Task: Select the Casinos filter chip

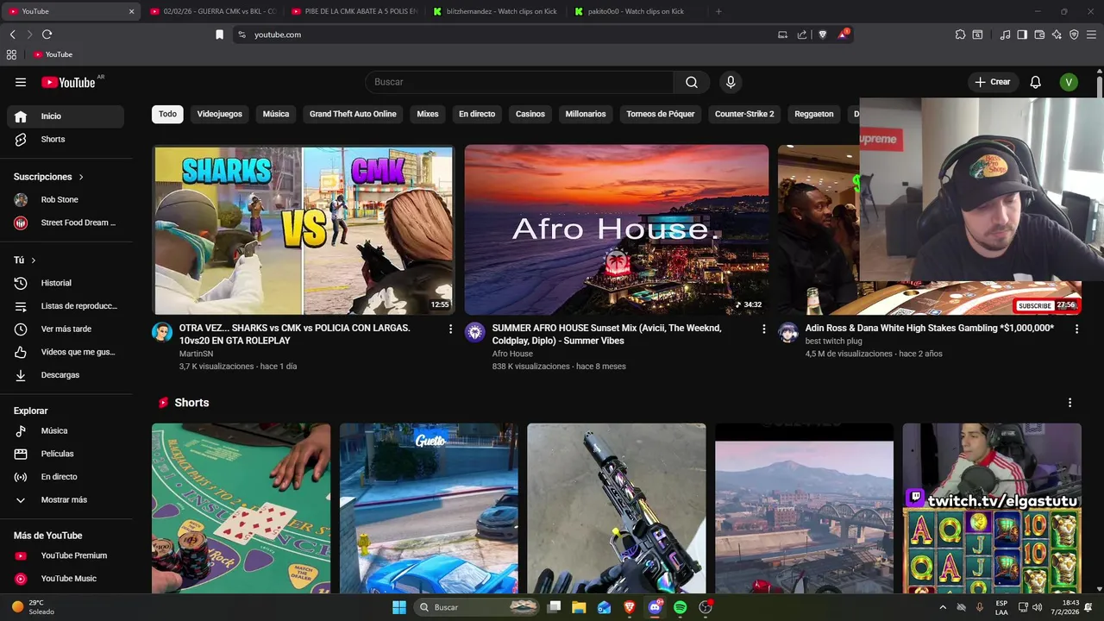Action: [x=530, y=114]
